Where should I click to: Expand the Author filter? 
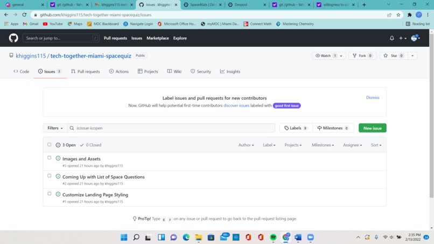[x=246, y=145]
